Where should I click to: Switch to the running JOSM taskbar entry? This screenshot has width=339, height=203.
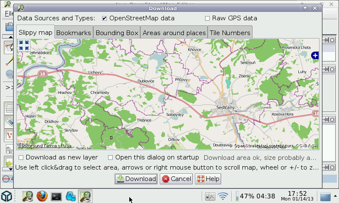click(x=85, y=196)
